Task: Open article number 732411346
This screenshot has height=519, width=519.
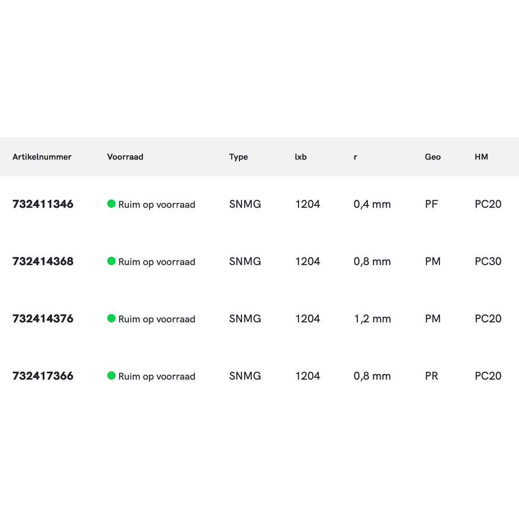Action: click(43, 204)
